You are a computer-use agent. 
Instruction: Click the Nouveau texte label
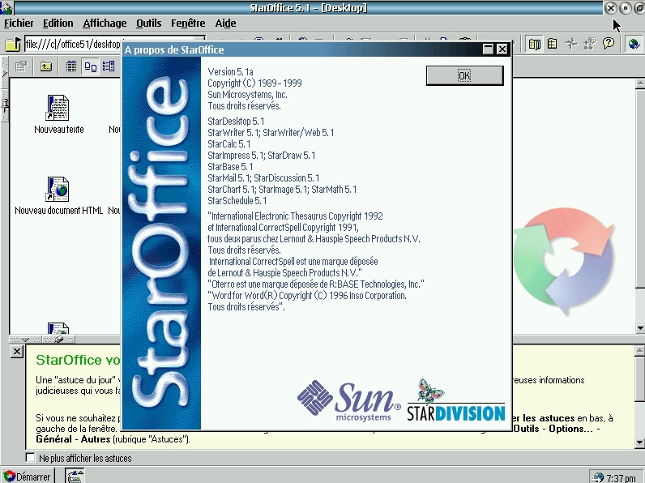(x=59, y=130)
